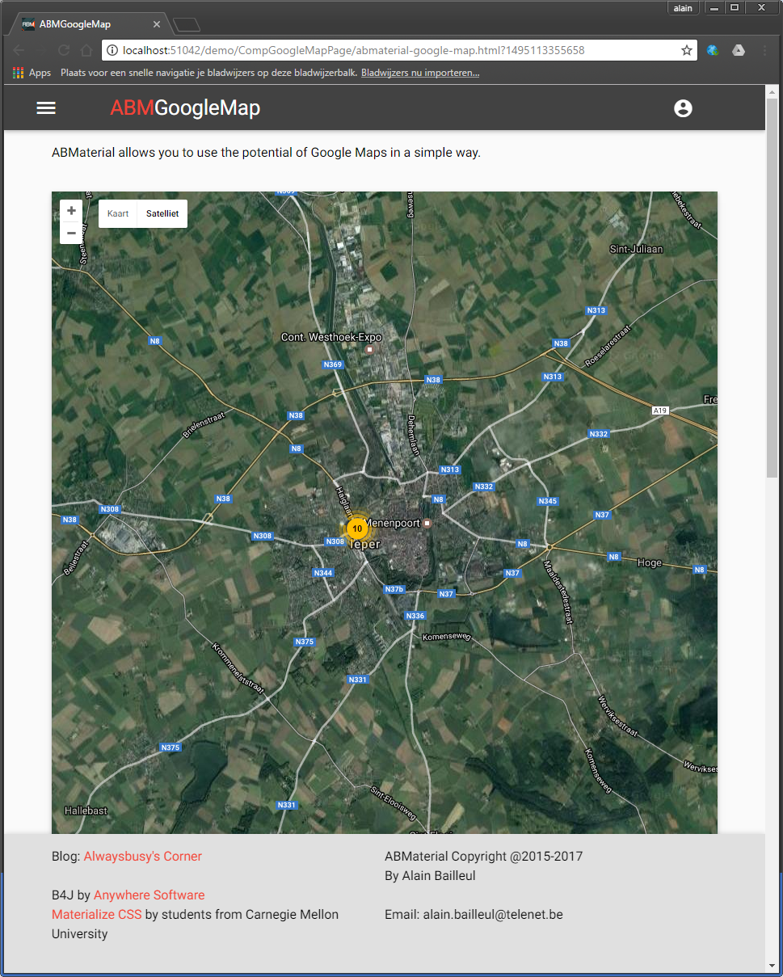Click the N345 road shield
783x977 pixels.
point(548,501)
